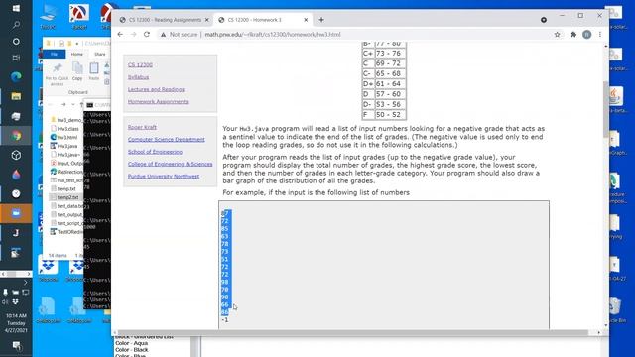Image resolution: width=635 pixels, height=357 pixels.
Task: Open the Zoom app on taskbar
Action: tap(16, 213)
